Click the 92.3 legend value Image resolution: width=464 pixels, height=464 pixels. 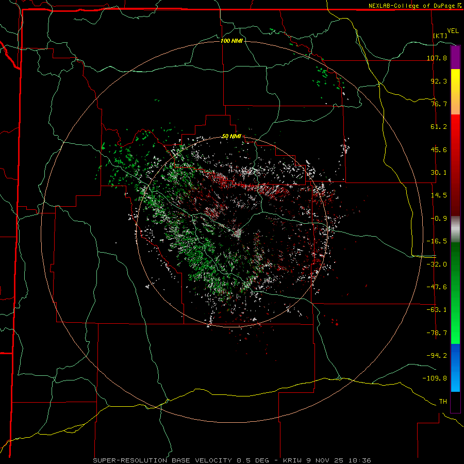pos(439,81)
